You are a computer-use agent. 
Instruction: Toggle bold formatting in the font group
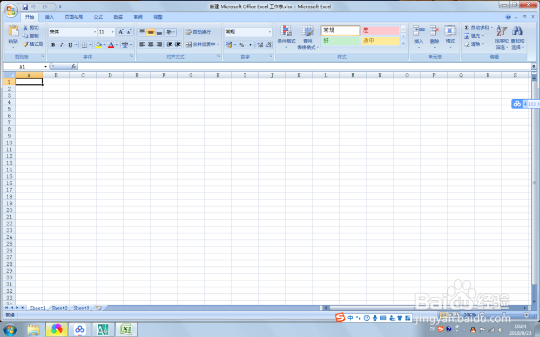pos(52,44)
